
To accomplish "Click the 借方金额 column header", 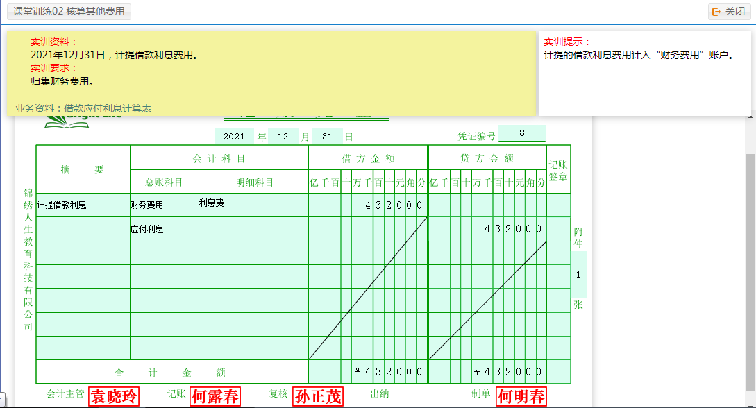I will 369,158.
